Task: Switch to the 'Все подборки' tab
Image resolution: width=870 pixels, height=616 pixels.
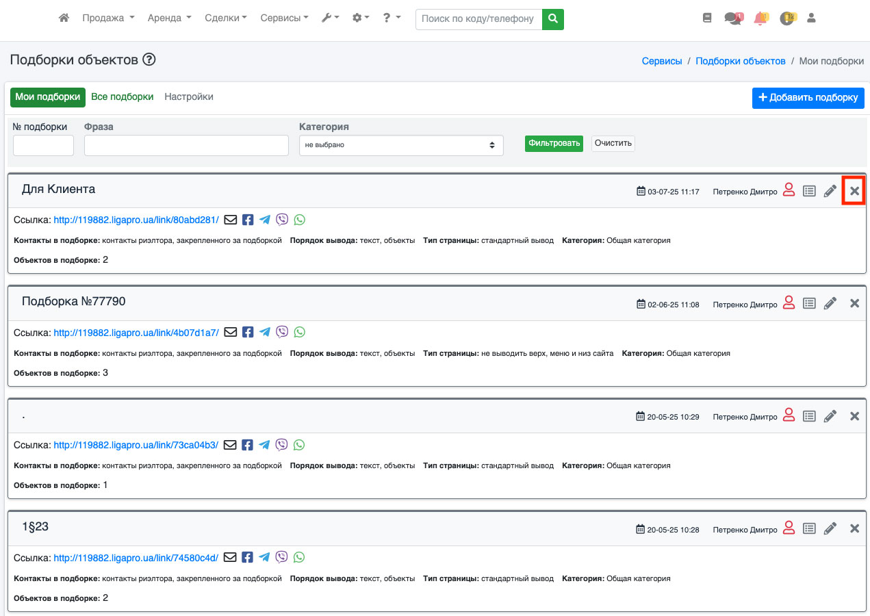Action: point(122,97)
